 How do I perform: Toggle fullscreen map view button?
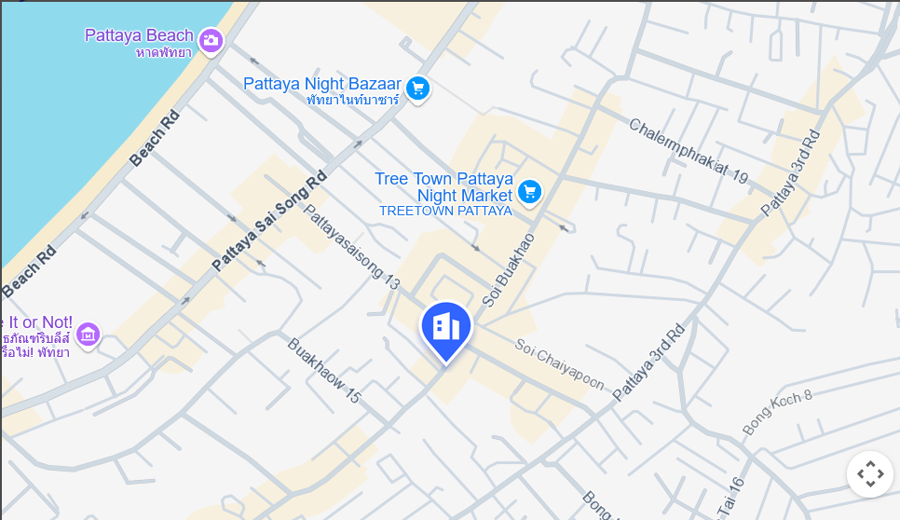click(870, 474)
